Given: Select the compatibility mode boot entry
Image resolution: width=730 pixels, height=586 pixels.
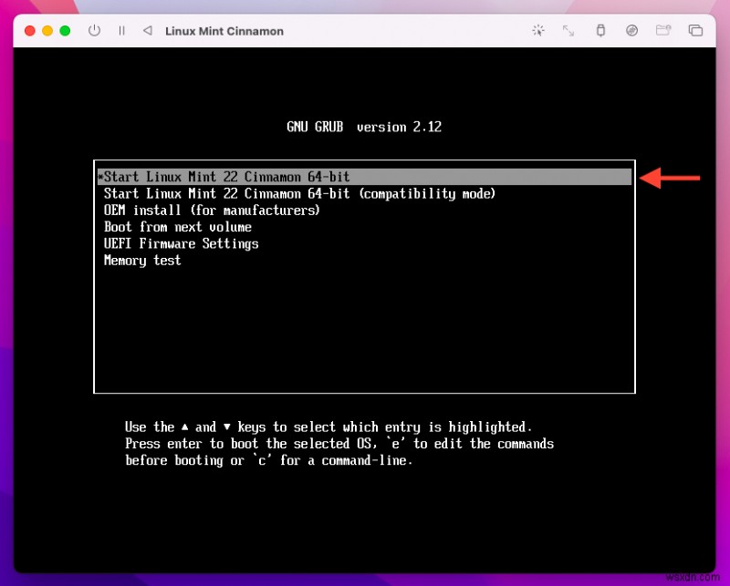Looking at the screenshot, I should pos(299,193).
